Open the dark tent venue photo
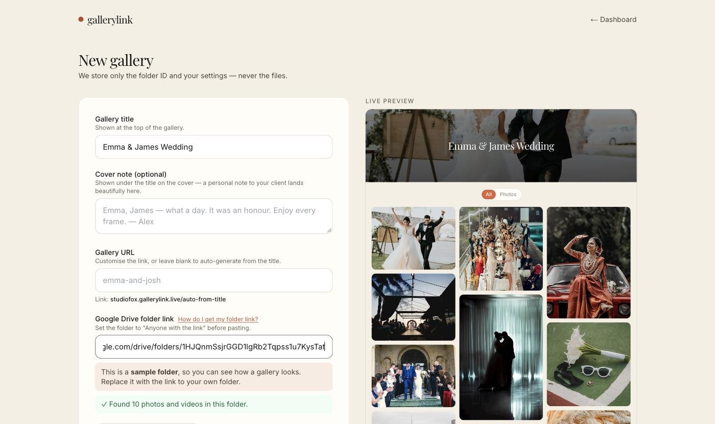 413,307
